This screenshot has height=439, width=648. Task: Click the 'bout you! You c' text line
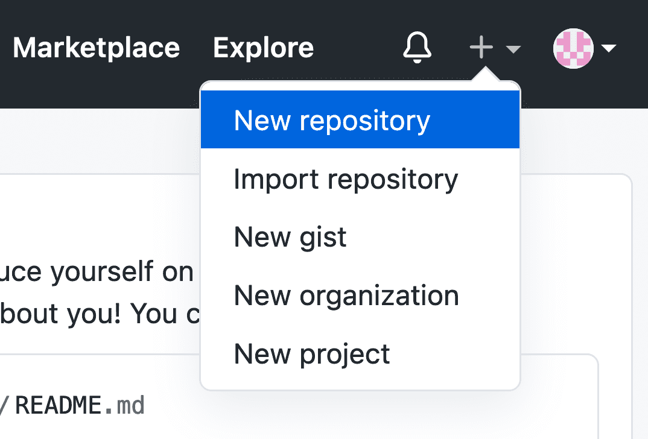pyautogui.click(x=97, y=314)
